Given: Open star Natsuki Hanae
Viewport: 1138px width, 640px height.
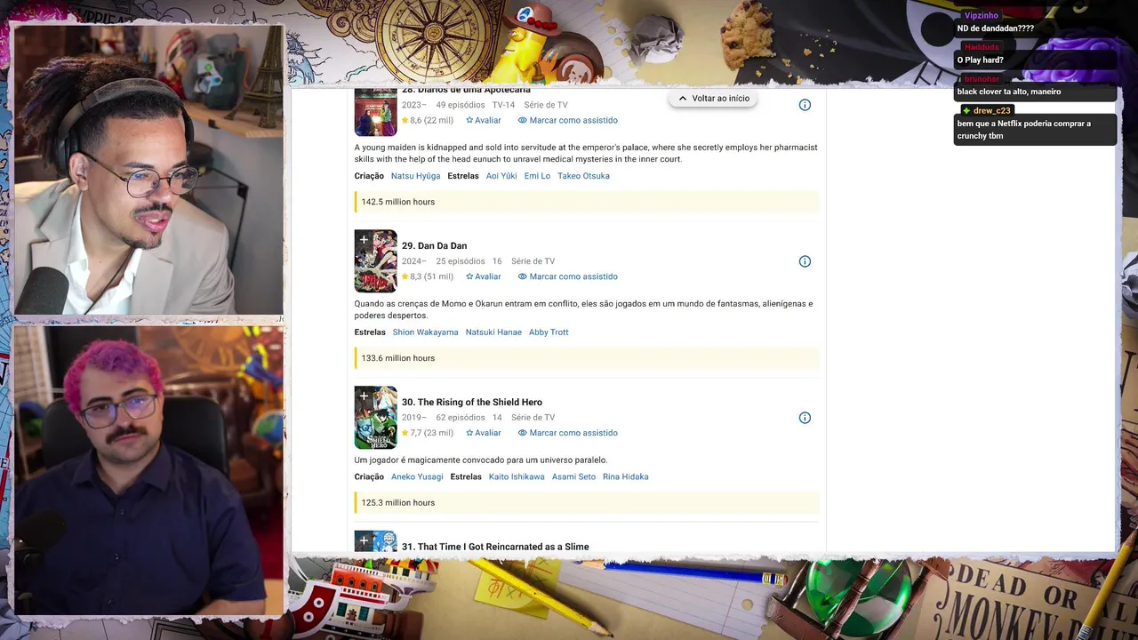Looking at the screenshot, I should click(493, 332).
